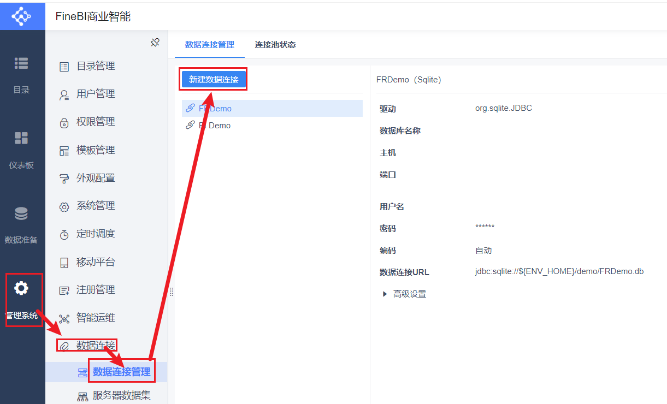Select the BI Demo connection
667x404 pixels.
(x=272, y=125)
